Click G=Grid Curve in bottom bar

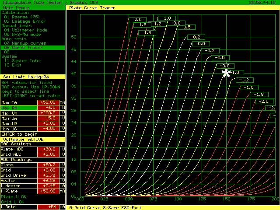[x=85, y=208]
